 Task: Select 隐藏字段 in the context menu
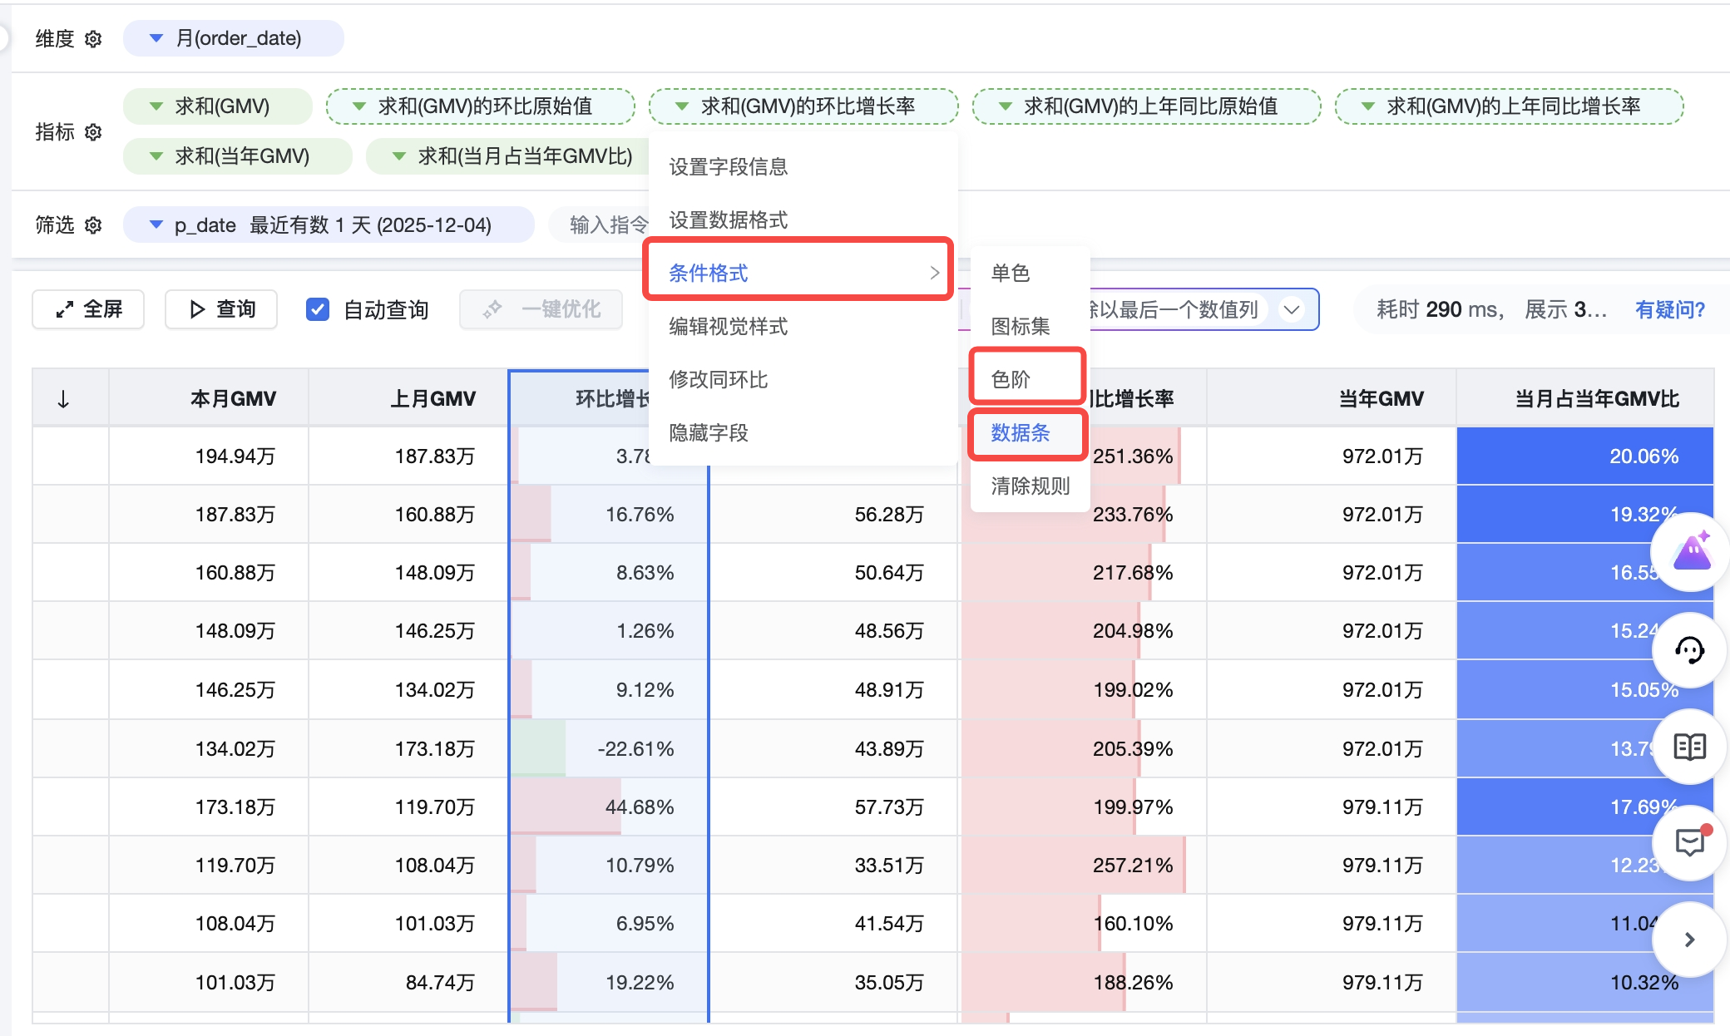click(x=709, y=433)
